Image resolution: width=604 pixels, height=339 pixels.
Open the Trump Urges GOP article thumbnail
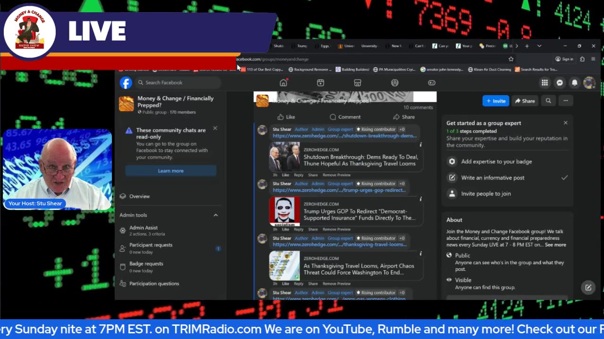284,211
